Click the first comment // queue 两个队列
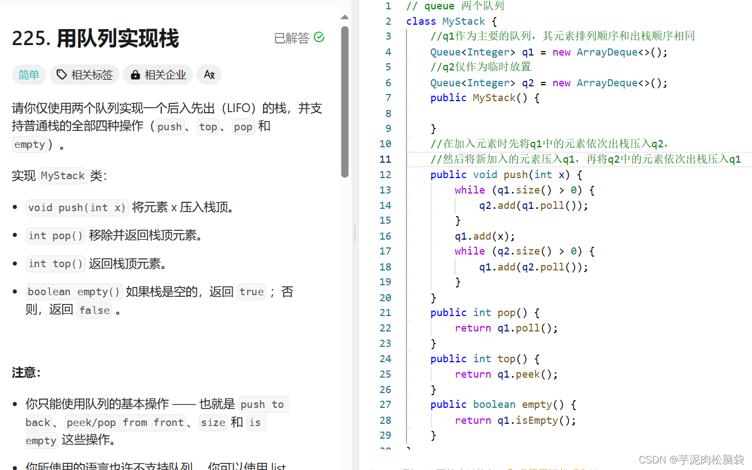This screenshot has height=470, width=752. (x=455, y=6)
